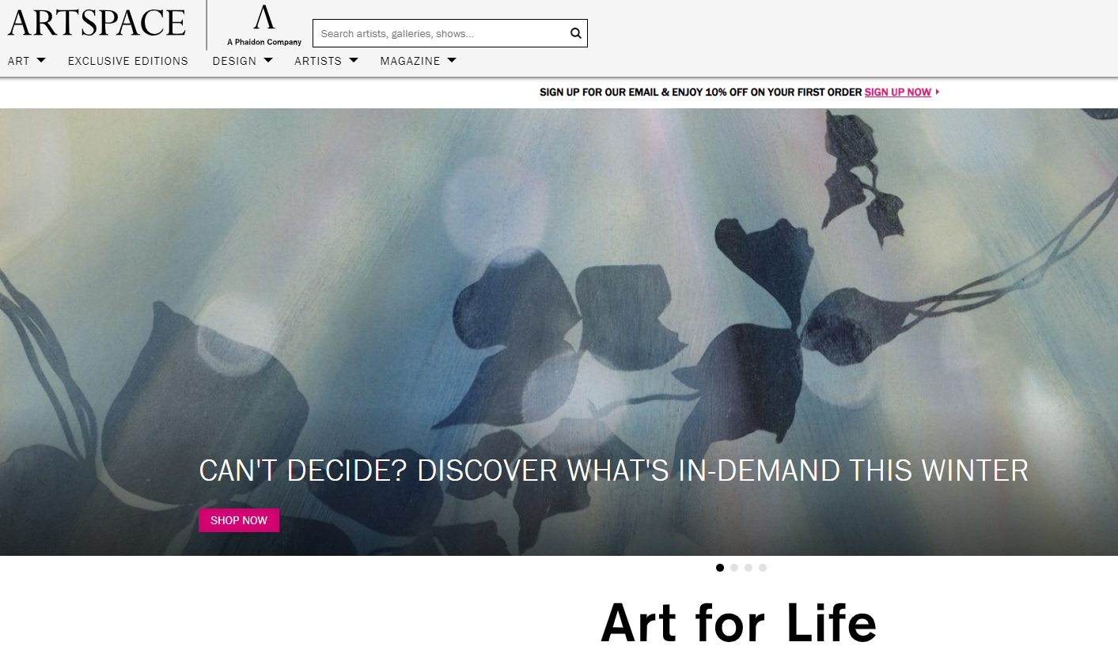This screenshot has height=646, width=1118.
Task: Expand the Art dropdown arrow
Action: pos(41,60)
